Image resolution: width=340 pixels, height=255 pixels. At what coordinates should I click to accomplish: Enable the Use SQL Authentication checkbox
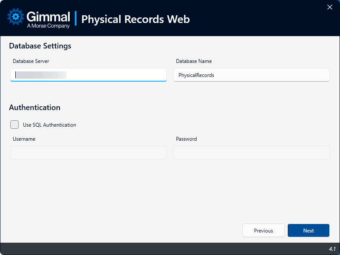(x=14, y=125)
